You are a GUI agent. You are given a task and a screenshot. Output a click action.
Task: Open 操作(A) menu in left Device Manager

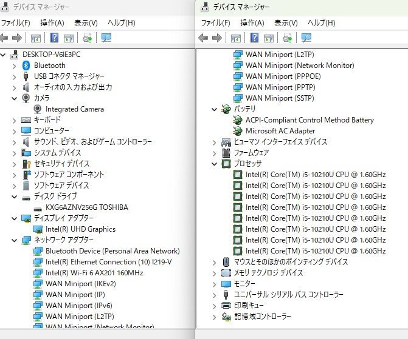point(52,23)
